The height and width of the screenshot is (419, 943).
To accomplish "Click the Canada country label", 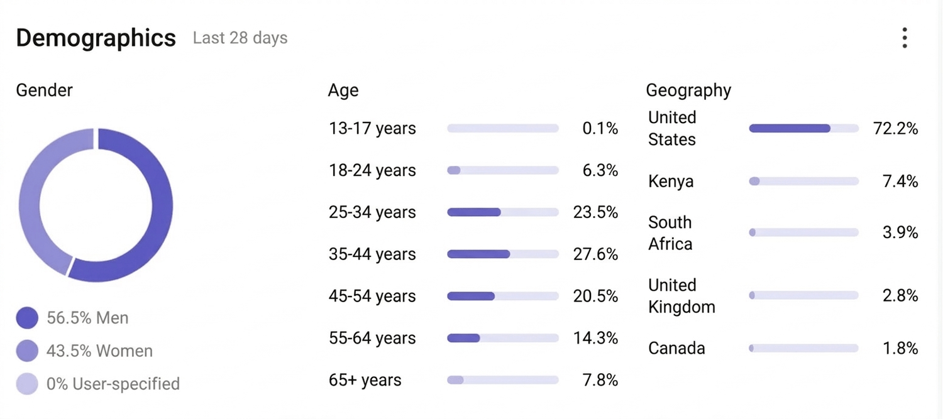I will click(x=676, y=349).
